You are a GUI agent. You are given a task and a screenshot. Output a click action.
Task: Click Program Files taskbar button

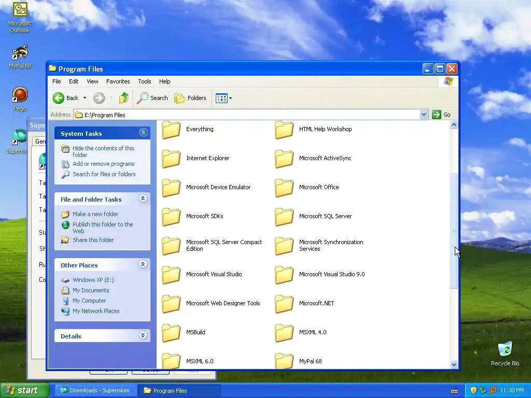click(x=179, y=391)
